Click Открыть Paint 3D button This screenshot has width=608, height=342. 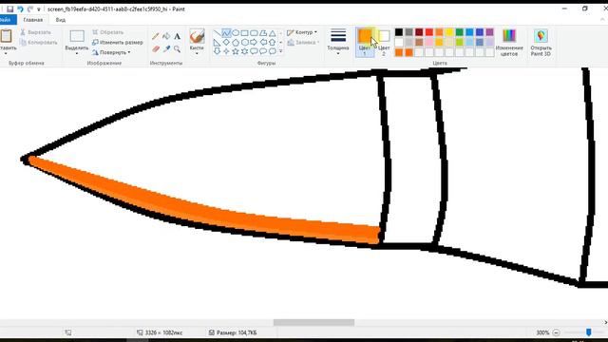pyautogui.click(x=541, y=42)
